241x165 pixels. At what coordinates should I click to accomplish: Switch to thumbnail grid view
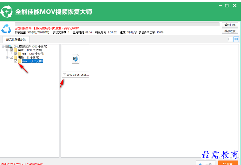tap(236, 39)
